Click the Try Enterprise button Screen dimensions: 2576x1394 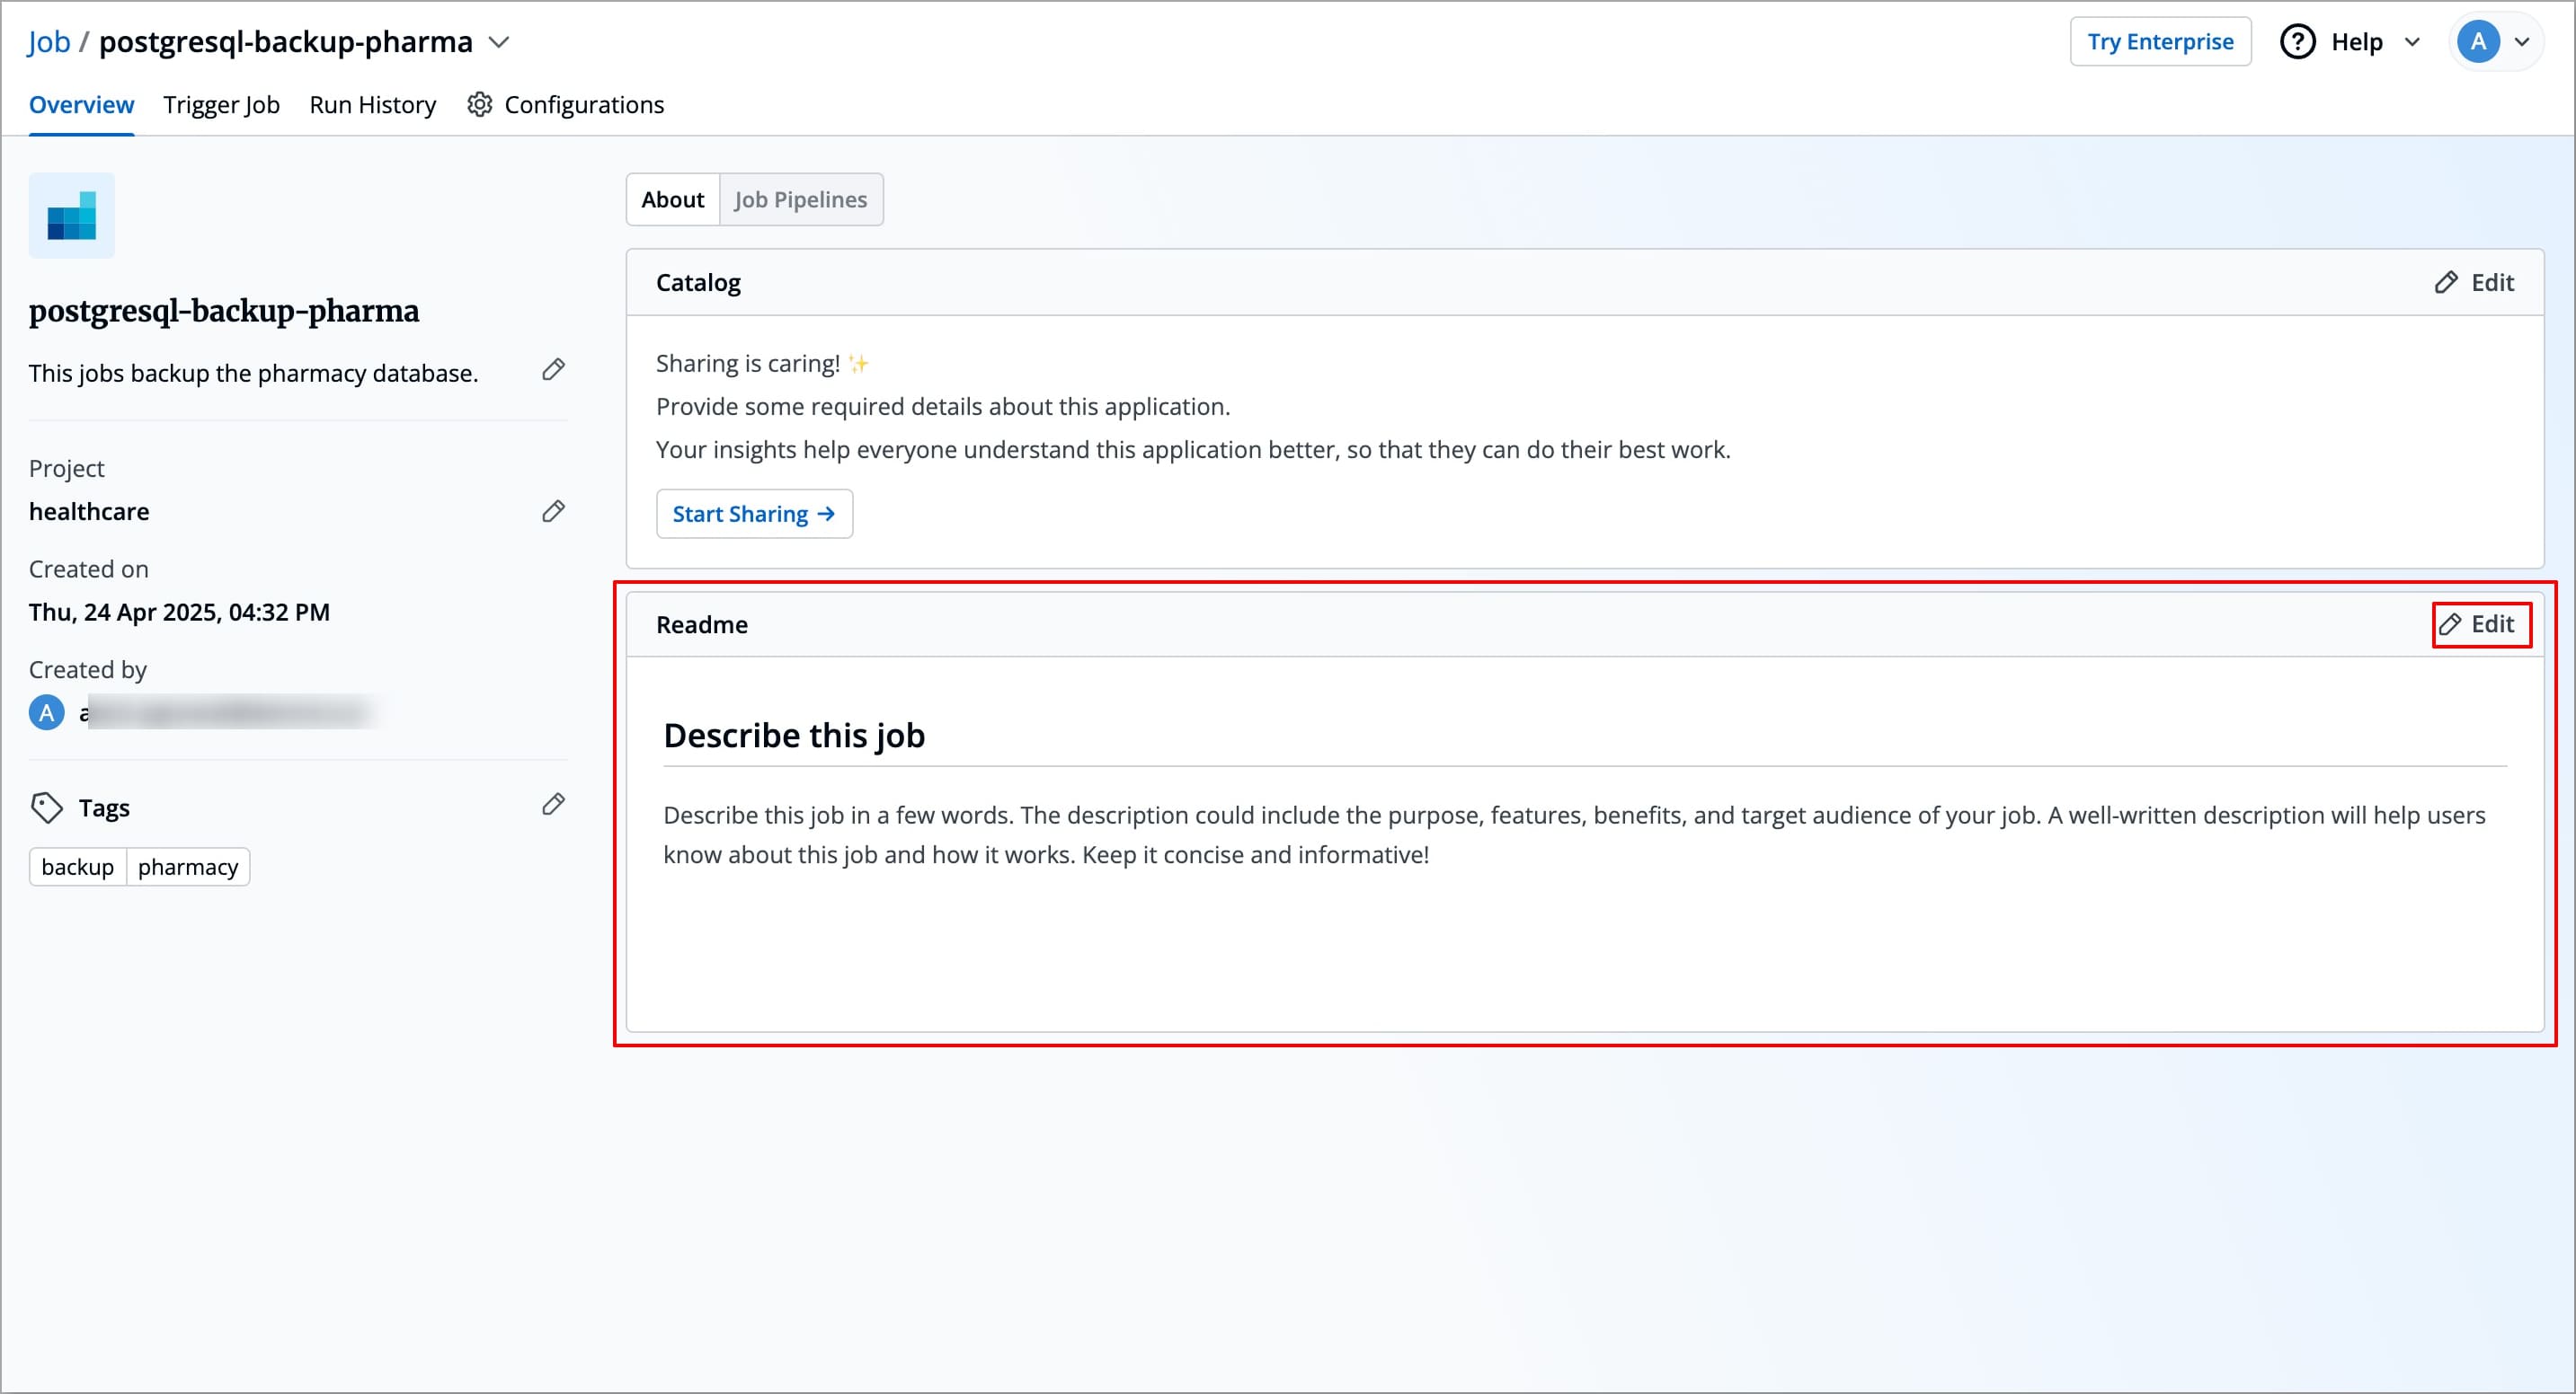pyautogui.click(x=2160, y=41)
